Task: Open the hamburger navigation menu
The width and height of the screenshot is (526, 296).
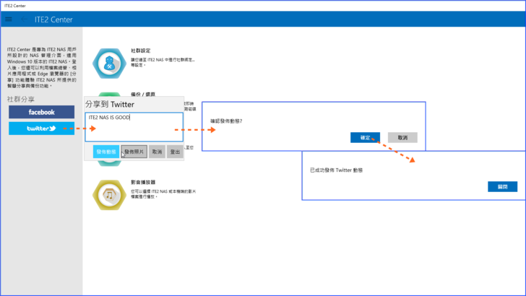Action: [x=9, y=19]
